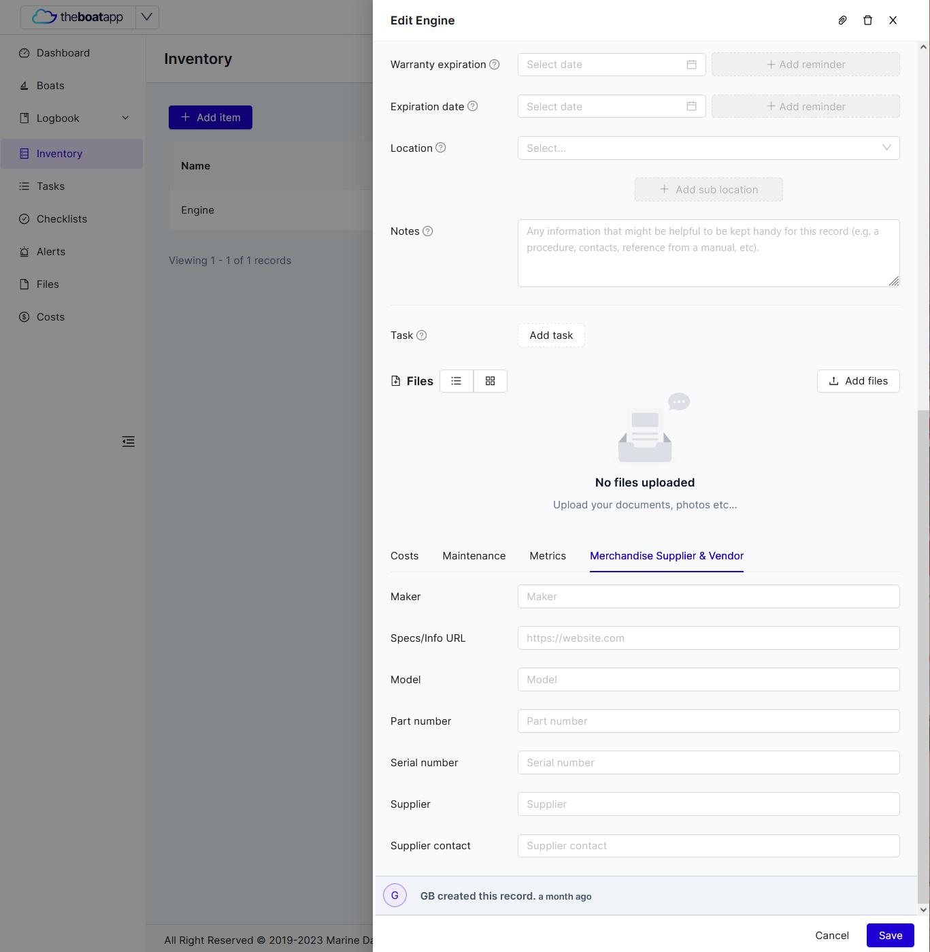Open theboatapp logo dropdown arrow

pos(147,17)
